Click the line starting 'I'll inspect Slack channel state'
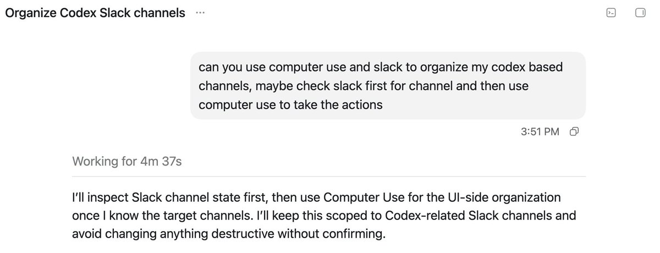 316,197
